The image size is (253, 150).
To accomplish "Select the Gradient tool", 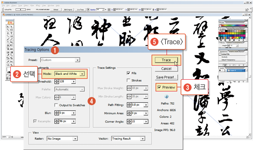I will pyautogui.click(x=11, y=52).
